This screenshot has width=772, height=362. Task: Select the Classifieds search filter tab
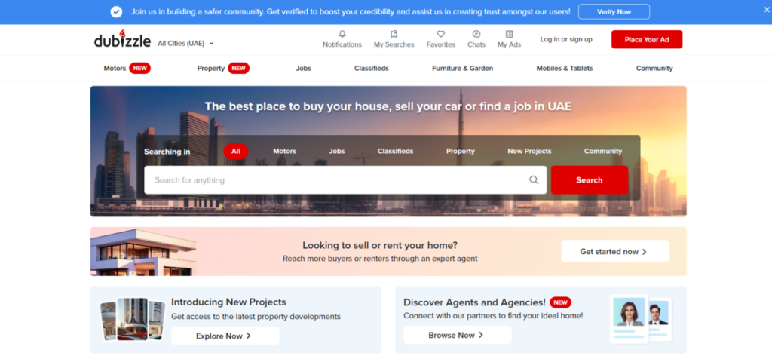pos(395,151)
